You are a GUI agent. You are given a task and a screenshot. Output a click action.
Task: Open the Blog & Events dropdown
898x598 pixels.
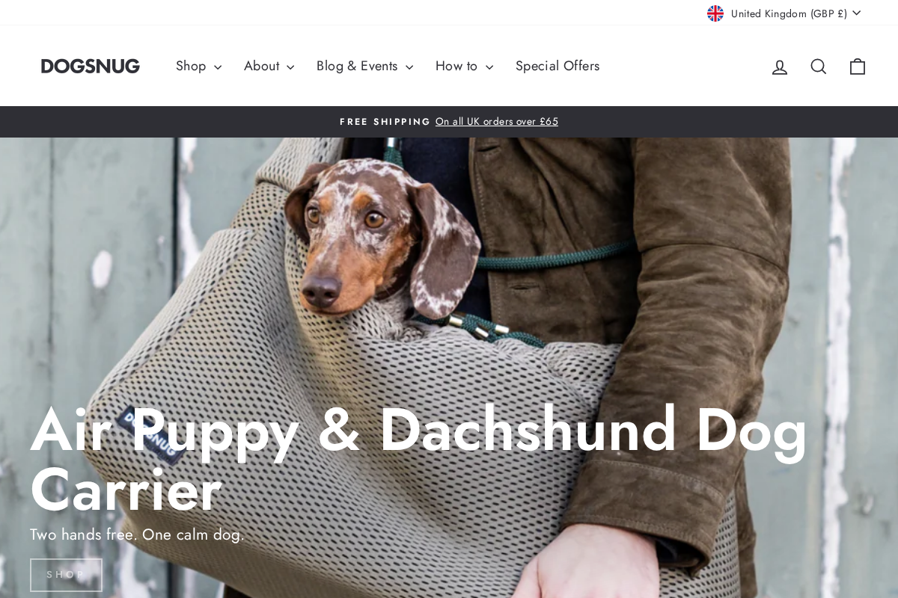[364, 66]
